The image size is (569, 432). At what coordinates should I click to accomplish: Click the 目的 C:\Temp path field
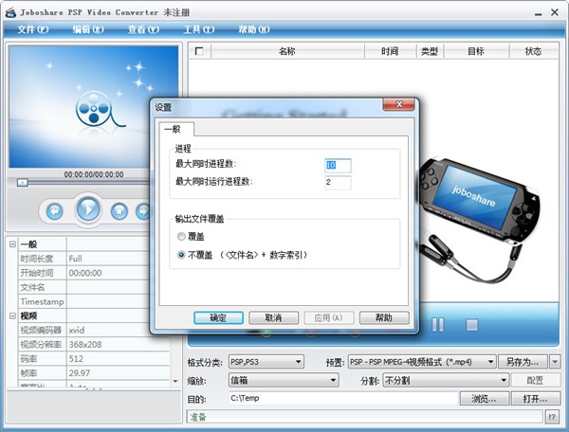(343, 398)
